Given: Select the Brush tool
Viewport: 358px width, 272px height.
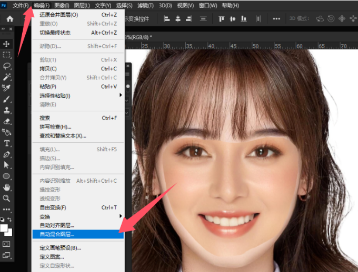Looking at the screenshot, I should (x=7, y=99).
